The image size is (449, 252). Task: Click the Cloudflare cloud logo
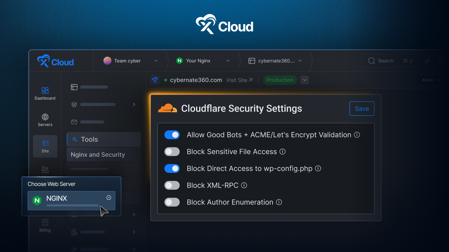pyautogui.click(x=167, y=108)
